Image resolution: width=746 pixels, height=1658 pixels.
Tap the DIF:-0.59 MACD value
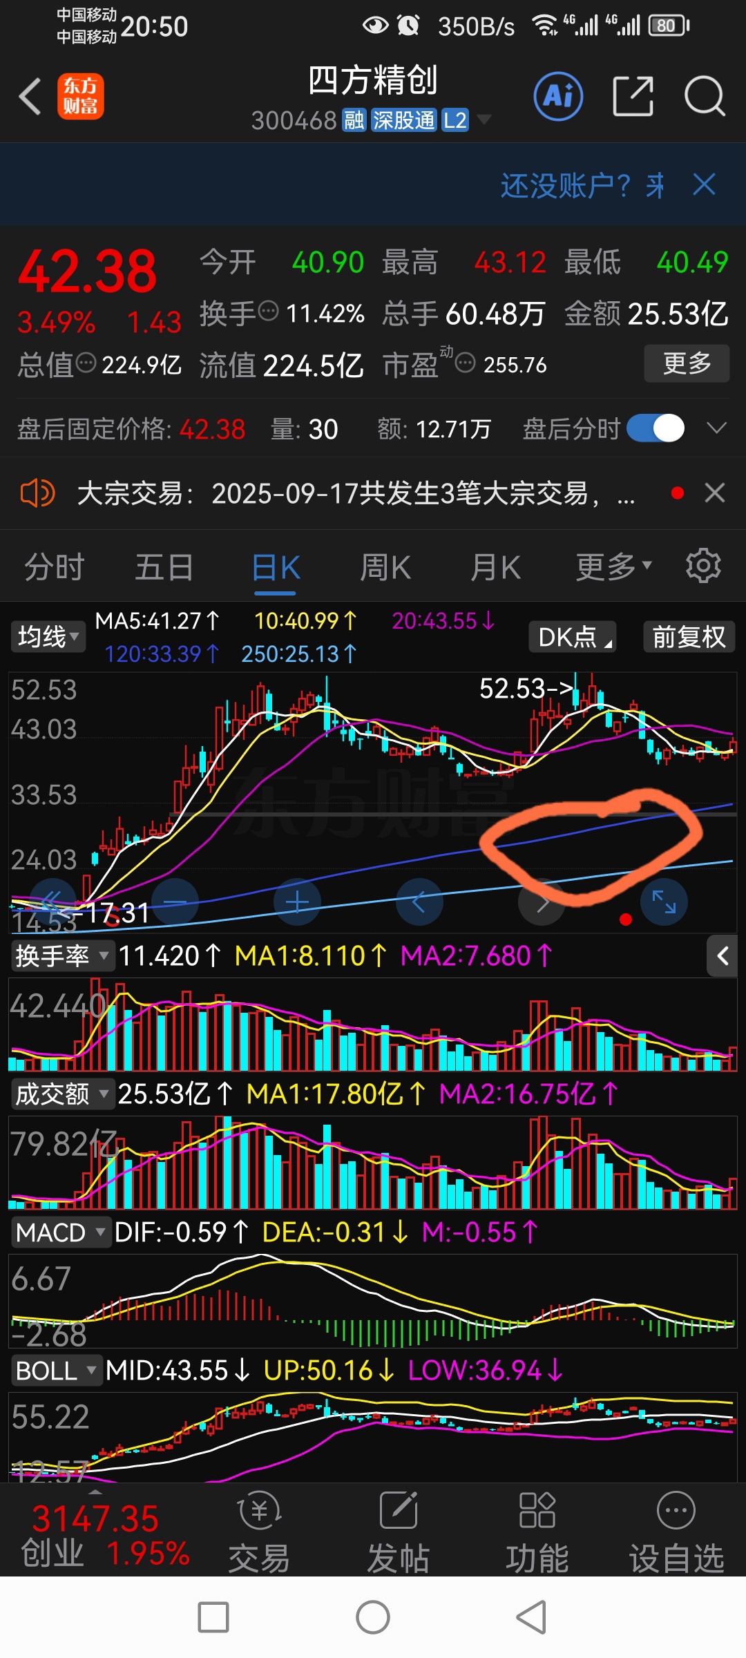(x=181, y=1232)
